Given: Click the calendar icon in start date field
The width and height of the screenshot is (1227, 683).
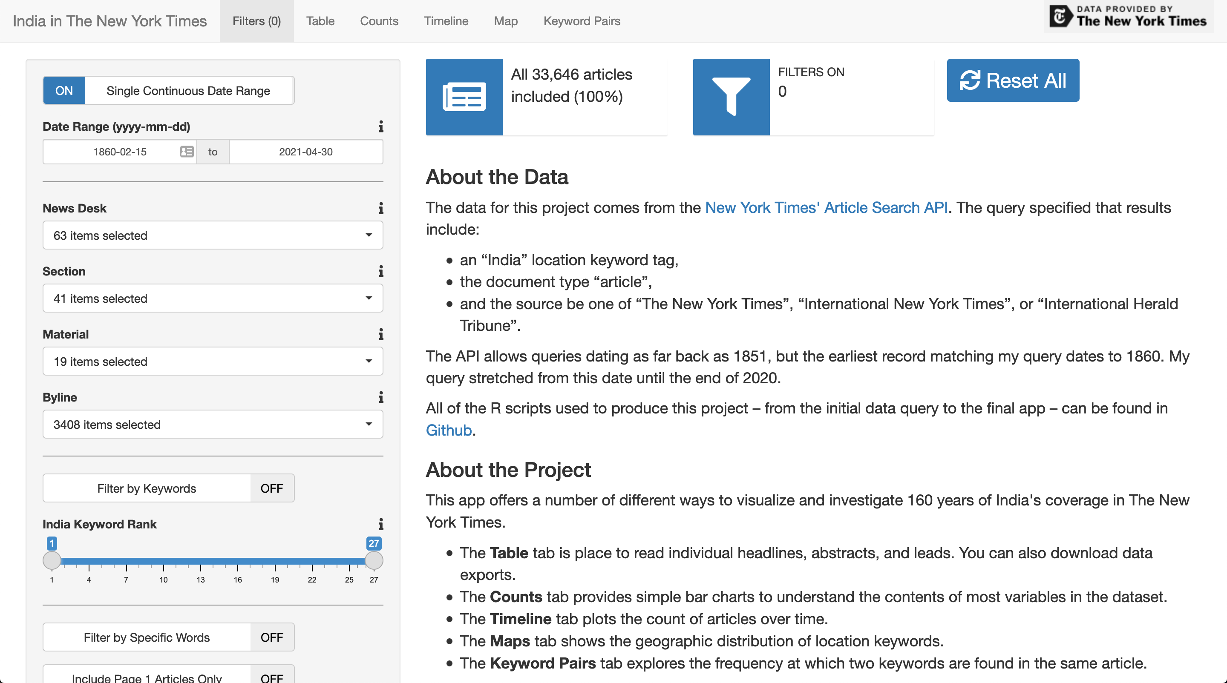Looking at the screenshot, I should point(187,152).
